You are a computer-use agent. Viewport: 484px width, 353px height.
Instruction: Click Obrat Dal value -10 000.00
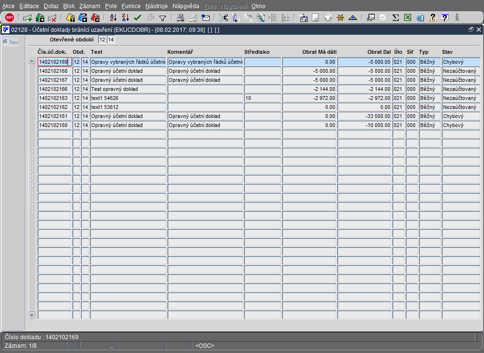coord(364,125)
